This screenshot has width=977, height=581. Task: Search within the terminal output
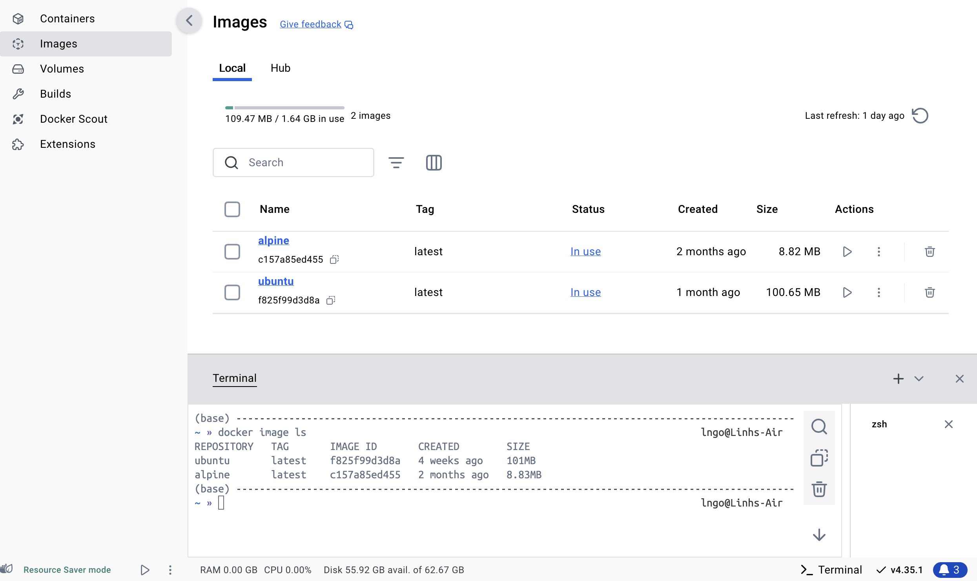[819, 427]
